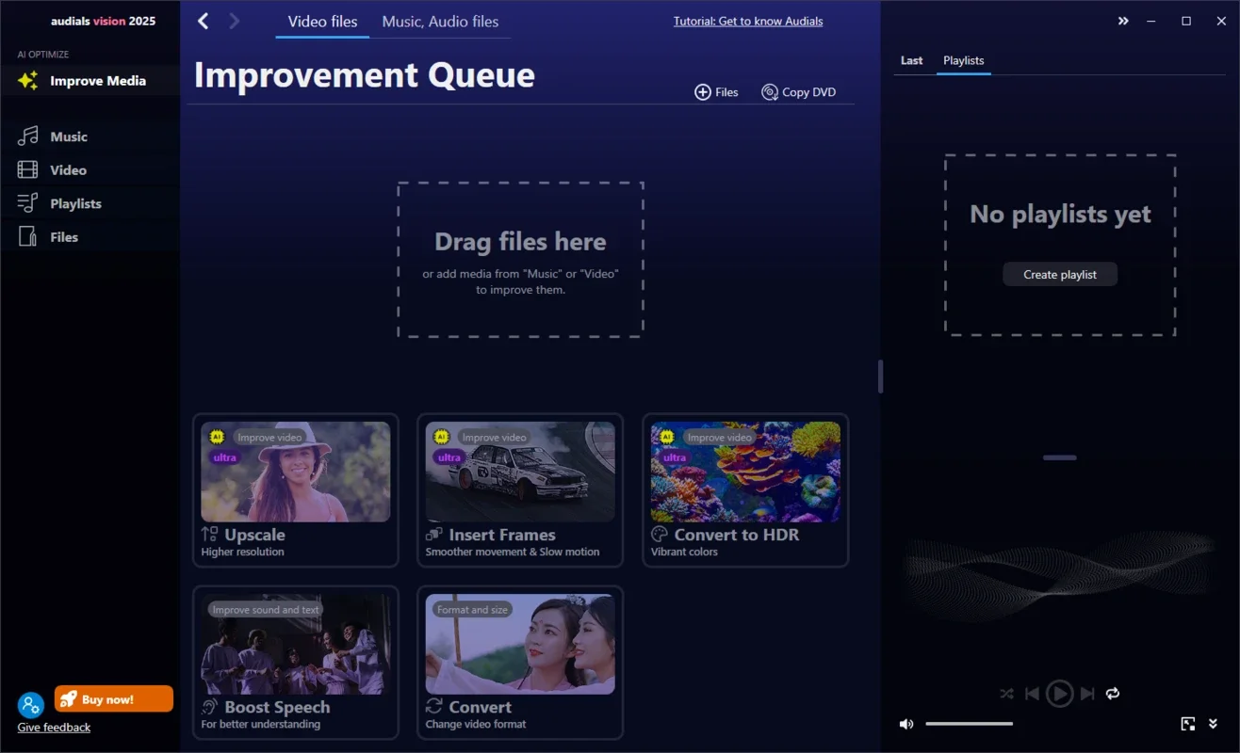Collapse side panel with double chevron

pyautogui.click(x=1123, y=21)
